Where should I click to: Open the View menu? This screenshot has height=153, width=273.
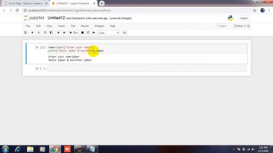49,26
